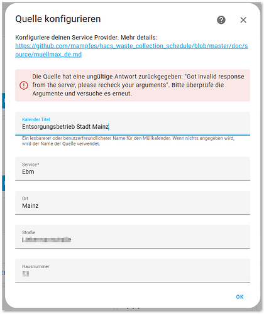Click the Ort field label
264x314 pixels.
[x=25, y=198]
